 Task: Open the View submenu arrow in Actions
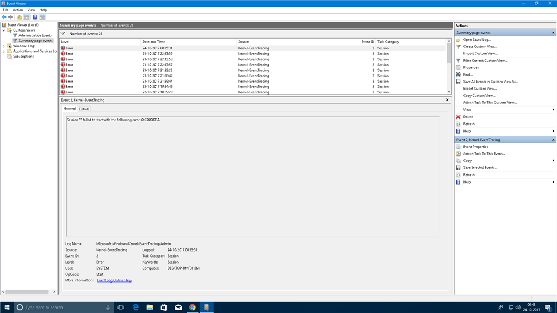pyautogui.click(x=553, y=110)
